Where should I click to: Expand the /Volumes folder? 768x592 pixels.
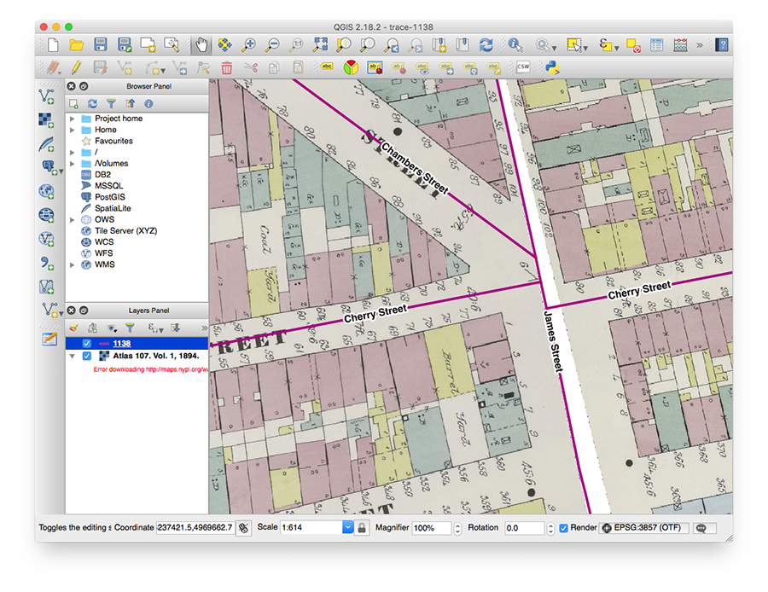click(x=72, y=164)
